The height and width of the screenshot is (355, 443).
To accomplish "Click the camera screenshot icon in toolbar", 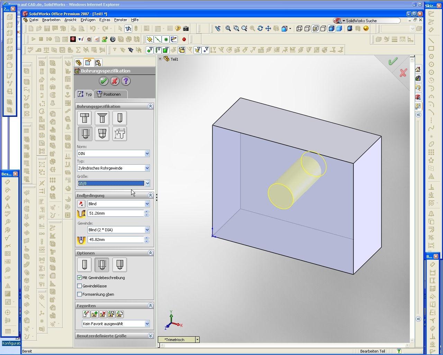I will coord(186,29).
